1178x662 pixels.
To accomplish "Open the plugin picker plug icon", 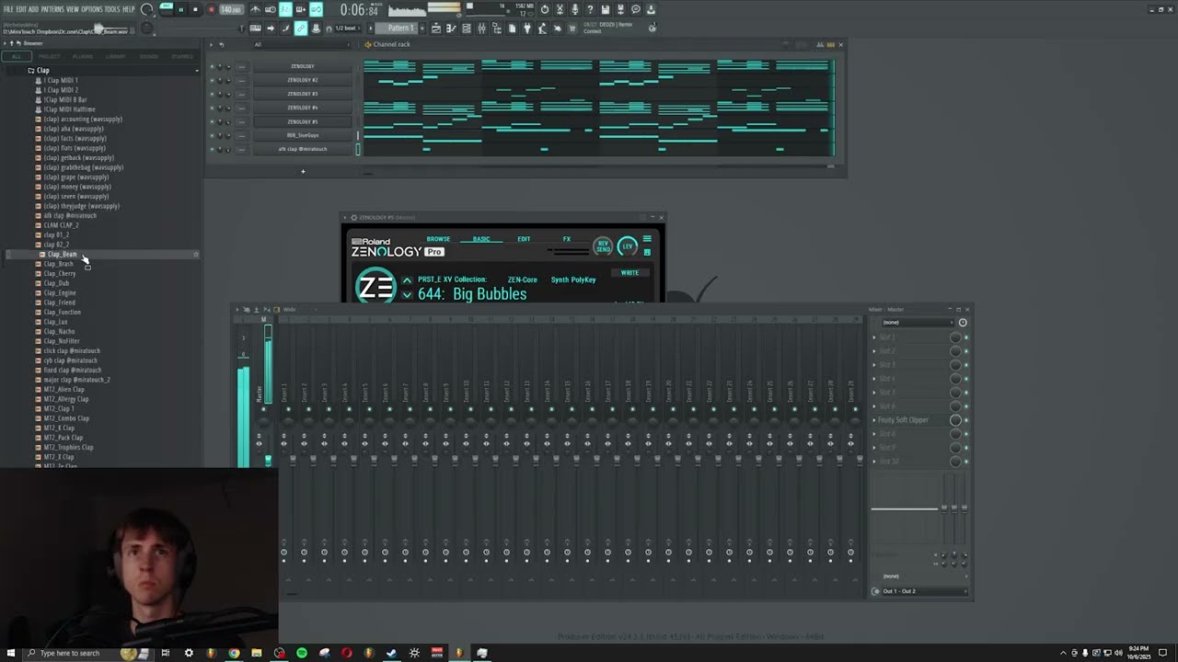I will (527, 28).
